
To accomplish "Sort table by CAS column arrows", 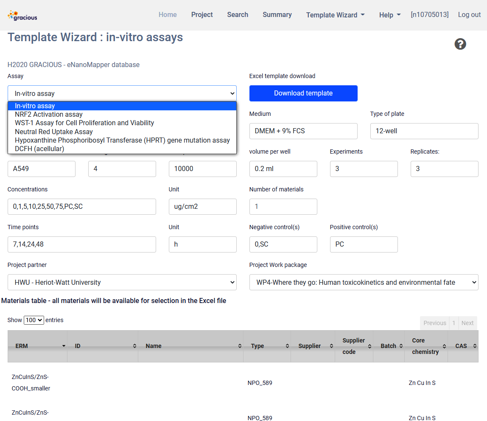I will click(x=475, y=346).
